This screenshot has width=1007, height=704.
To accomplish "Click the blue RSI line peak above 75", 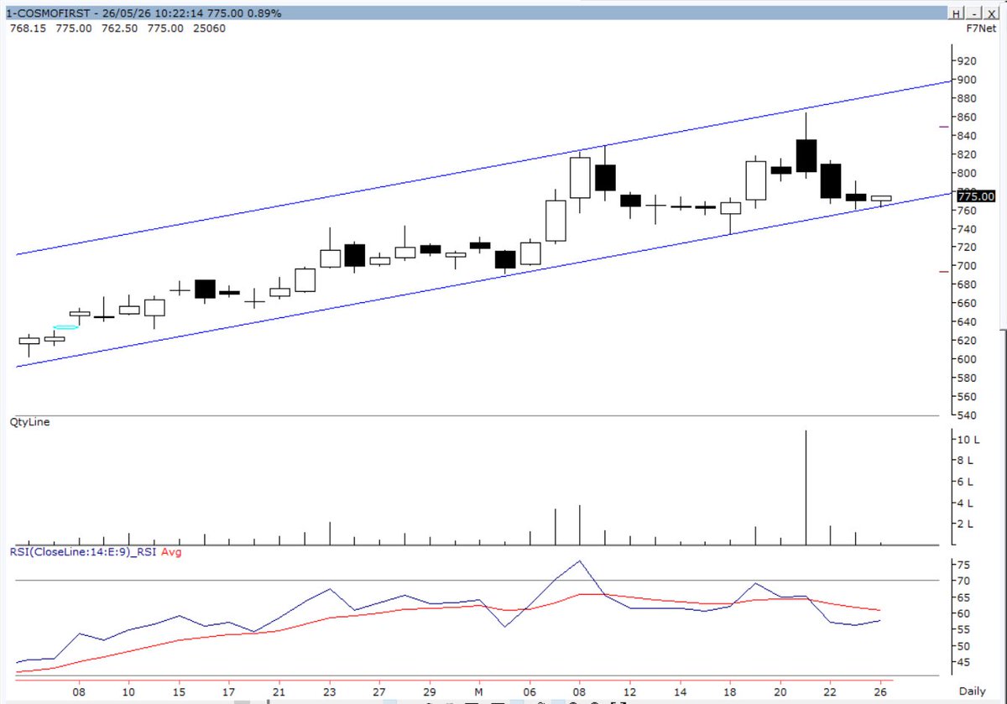I will [579, 561].
